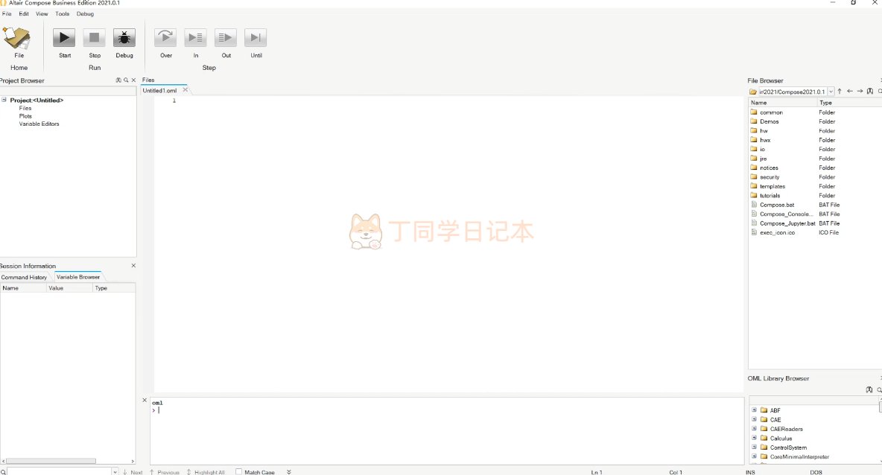Click bookmark icon in OML Library Browser
Image resolution: width=882 pixels, height=475 pixels.
coord(869,389)
